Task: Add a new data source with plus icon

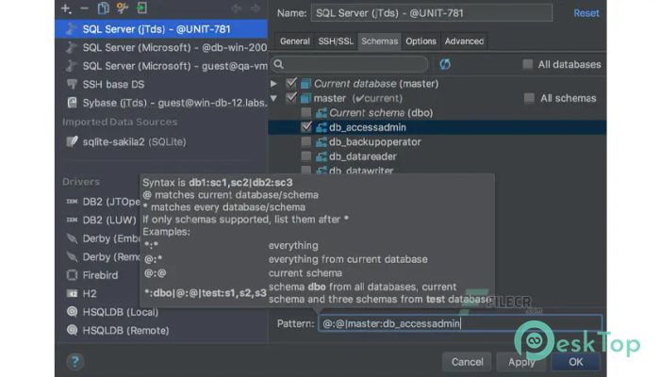Action: point(66,8)
